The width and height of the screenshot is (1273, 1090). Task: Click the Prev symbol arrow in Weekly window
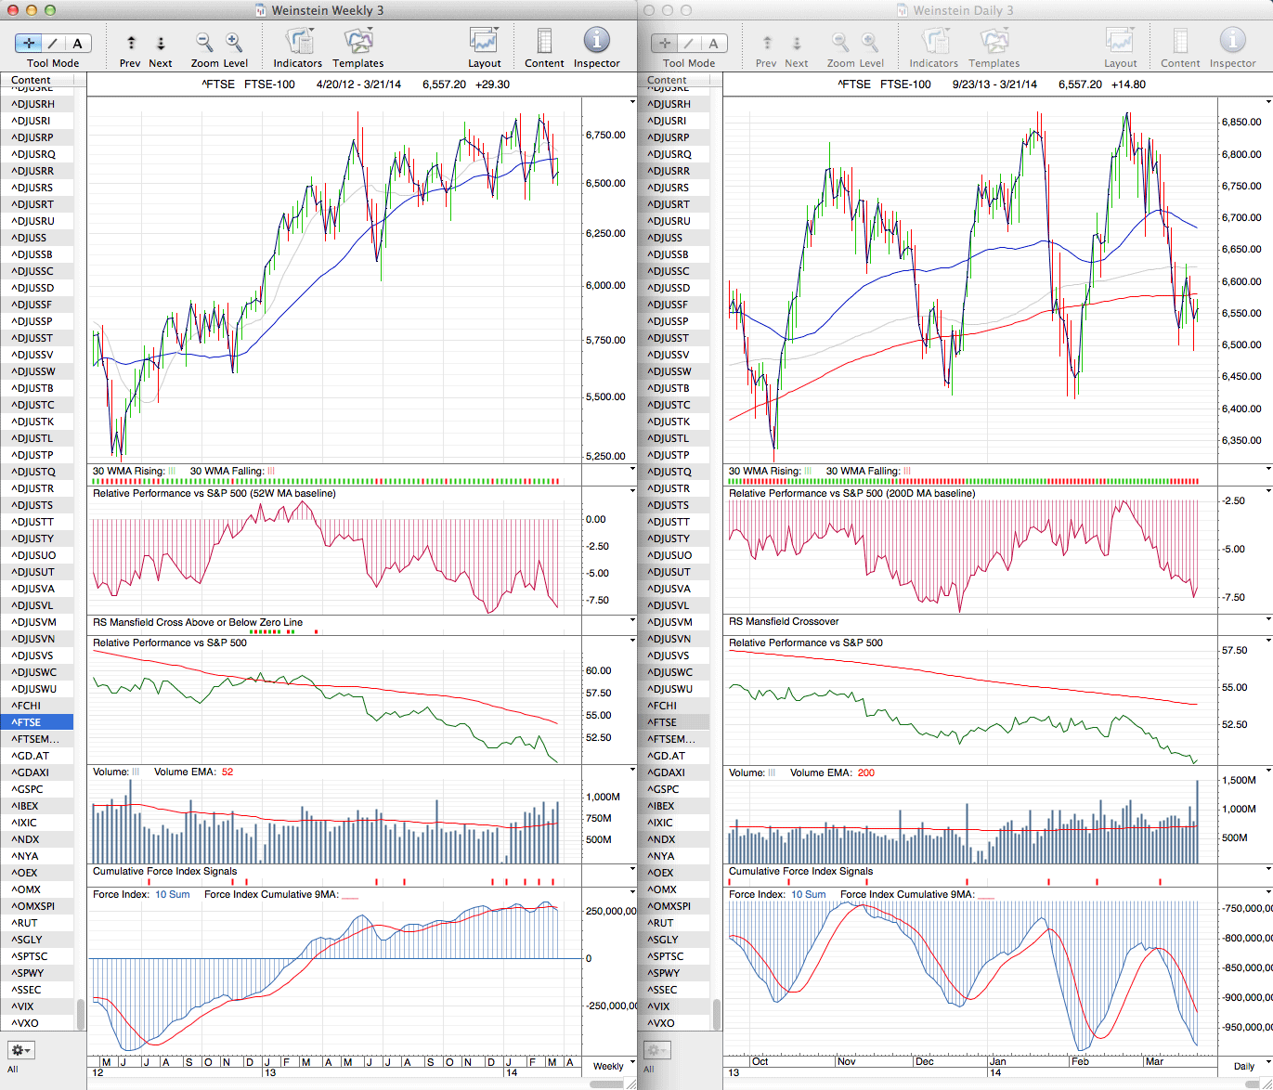point(131,44)
